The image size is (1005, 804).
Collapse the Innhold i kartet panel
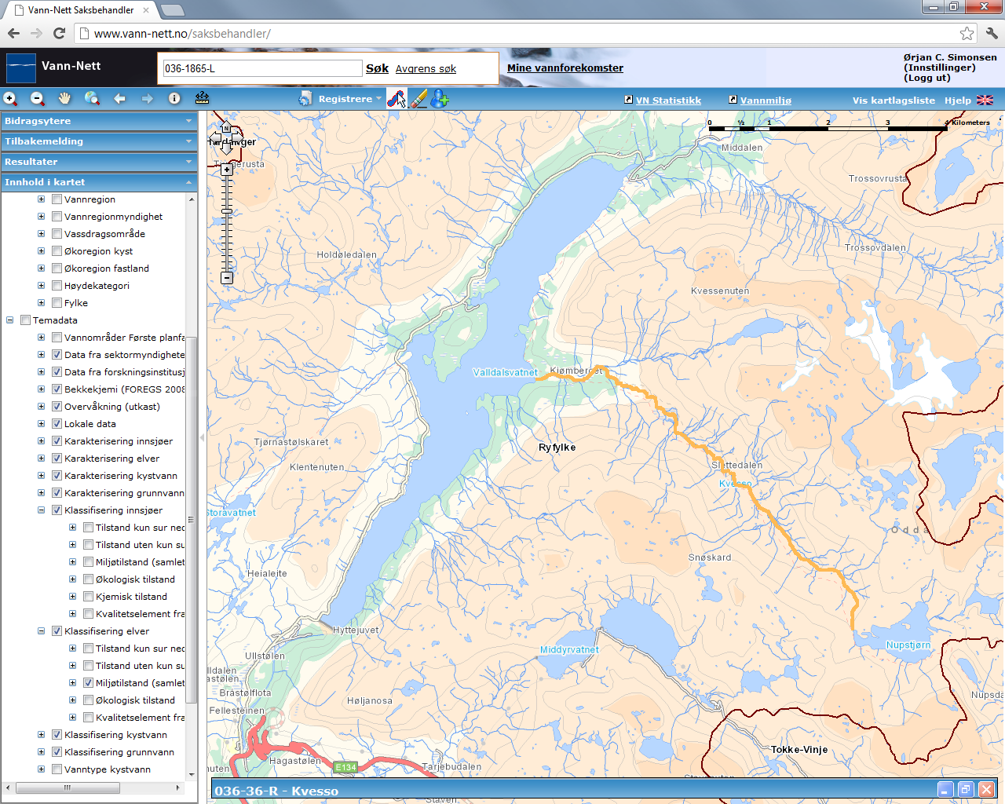[99, 182]
